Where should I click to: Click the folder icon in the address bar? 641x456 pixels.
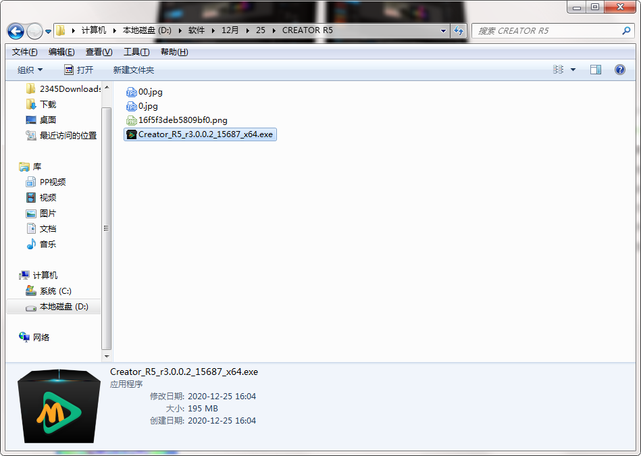[61, 30]
